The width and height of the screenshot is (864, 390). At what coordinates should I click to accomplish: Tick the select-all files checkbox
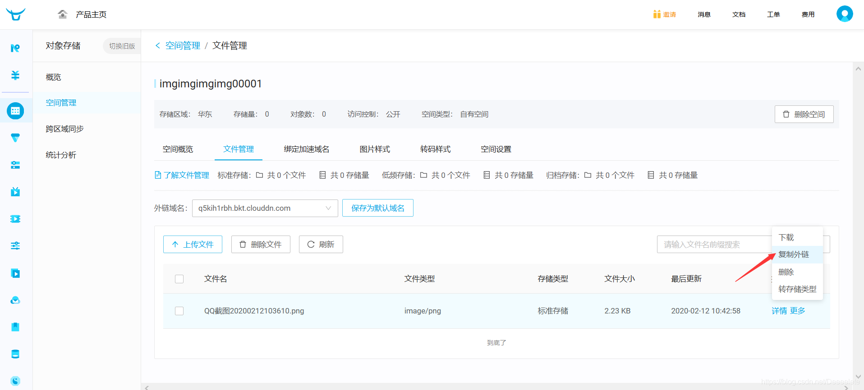(x=179, y=279)
